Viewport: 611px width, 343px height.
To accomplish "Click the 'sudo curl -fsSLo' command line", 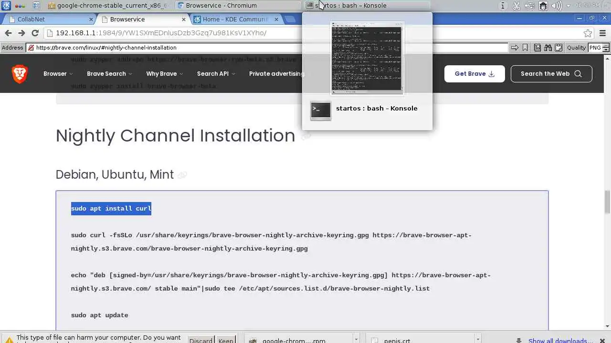I will pyautogui.click(x=271, y=242).
